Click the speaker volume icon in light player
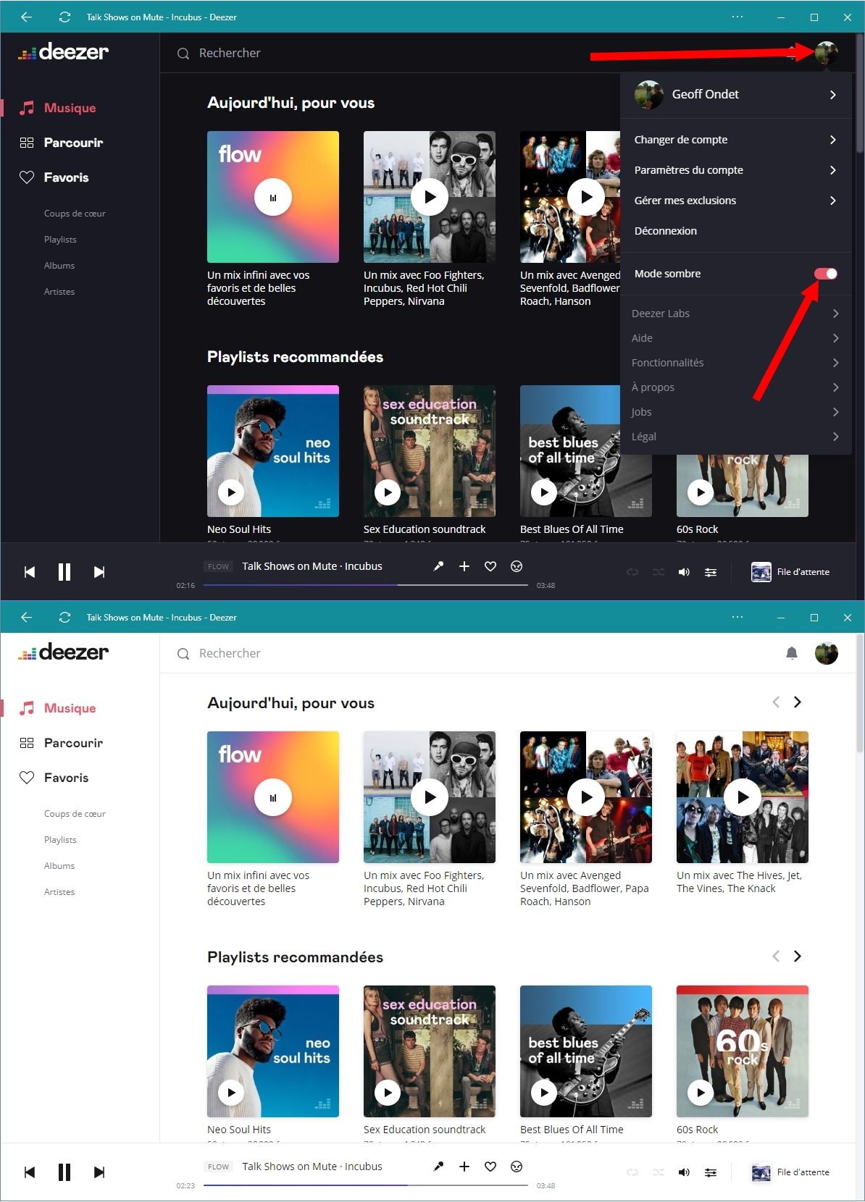The width and height of the screenshot is (865, 1202). click(684, 1172)
